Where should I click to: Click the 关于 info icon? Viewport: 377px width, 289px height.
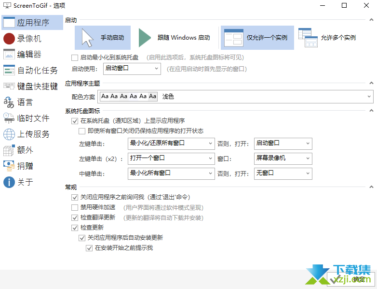point(9,182)
